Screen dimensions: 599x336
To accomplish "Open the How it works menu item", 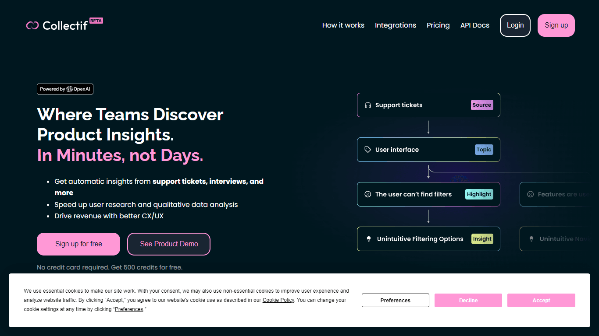I will 343,25.
